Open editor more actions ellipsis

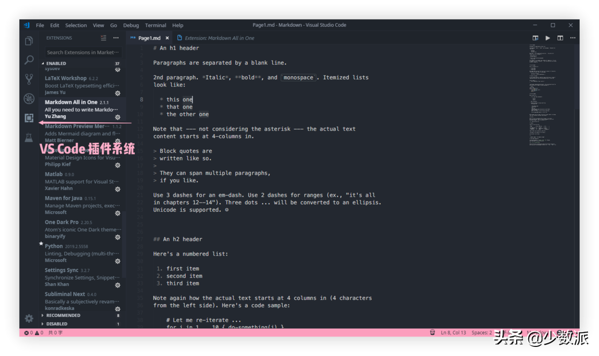tap(573, 38)
